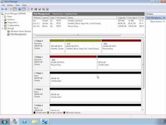Click the X Delete toolbar icon

click(32, 9)
